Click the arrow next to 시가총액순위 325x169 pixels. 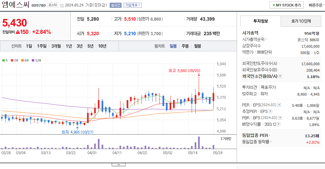click(266, 39)
